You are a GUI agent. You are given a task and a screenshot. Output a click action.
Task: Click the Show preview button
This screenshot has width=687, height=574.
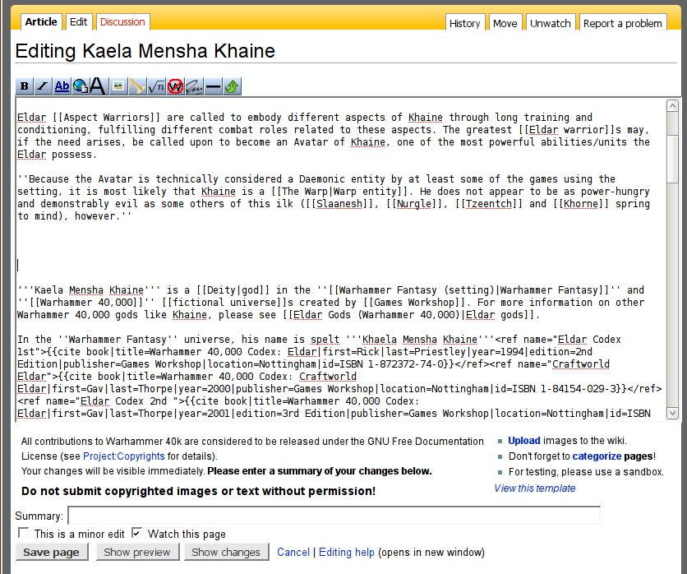pyautogui.click(x=137, y=552)
